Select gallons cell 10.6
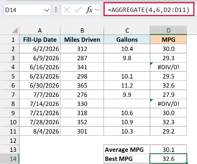The width and height of the screenshot is (197, 164). [127, 113]
